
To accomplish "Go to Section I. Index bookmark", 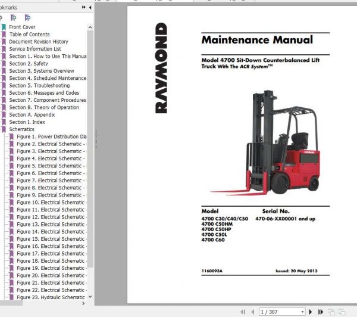I will pyautogui.click(x=27, y=122).
